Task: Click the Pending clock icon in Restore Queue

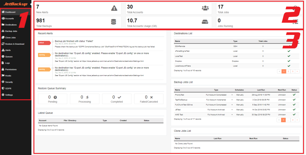Action: tap(55, 97)
